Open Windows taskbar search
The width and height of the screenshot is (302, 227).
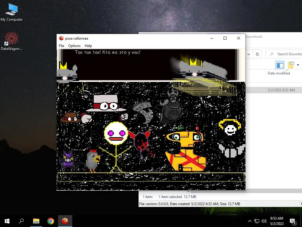click(x=21, y=221)
